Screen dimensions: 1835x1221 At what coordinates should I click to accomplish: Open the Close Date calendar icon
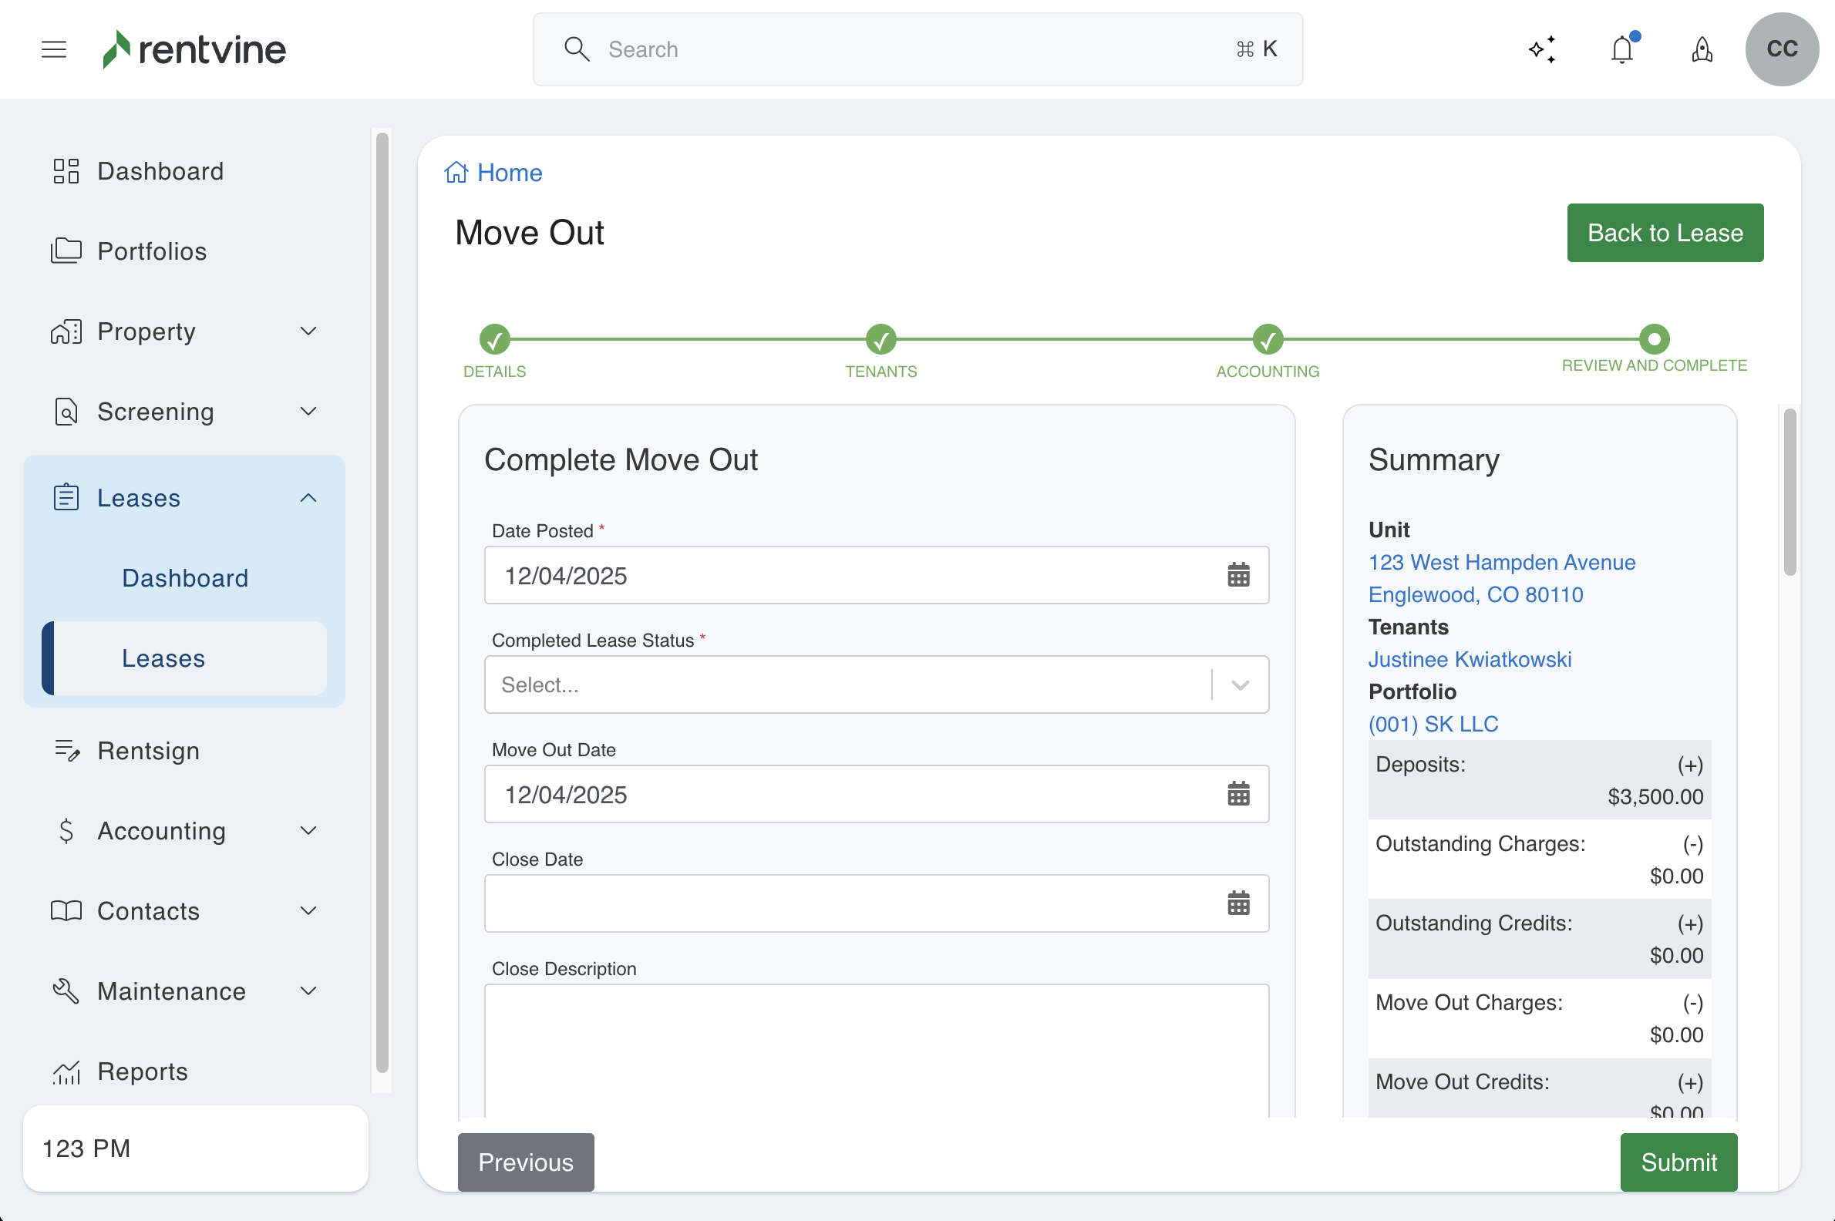click(x=1238, y=903)
